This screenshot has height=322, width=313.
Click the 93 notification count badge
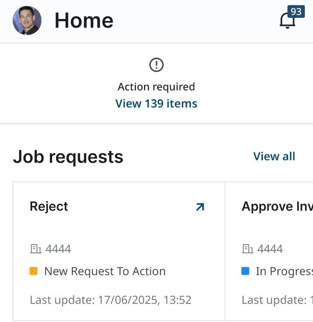[x=296, y=11]
